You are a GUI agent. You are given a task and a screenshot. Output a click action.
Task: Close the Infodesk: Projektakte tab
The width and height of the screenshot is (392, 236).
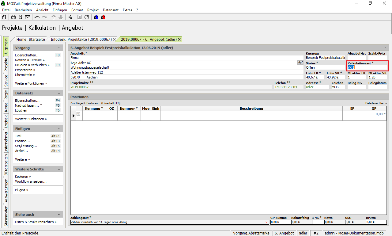(114, 40)
